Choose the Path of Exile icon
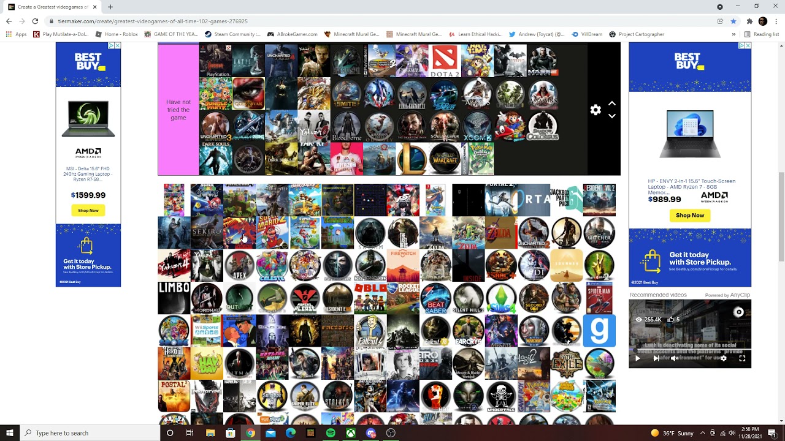This screenshot has width=785, height=441. (x=567, y=364)
